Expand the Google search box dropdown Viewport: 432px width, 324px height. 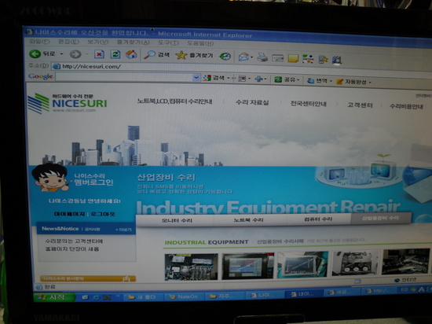pos(196,78)
